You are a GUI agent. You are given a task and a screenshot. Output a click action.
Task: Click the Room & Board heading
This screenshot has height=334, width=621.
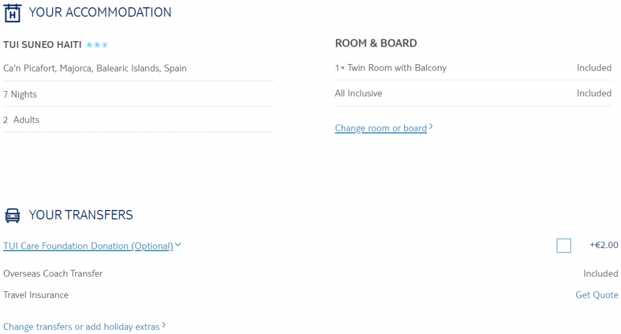coord(376,43)
